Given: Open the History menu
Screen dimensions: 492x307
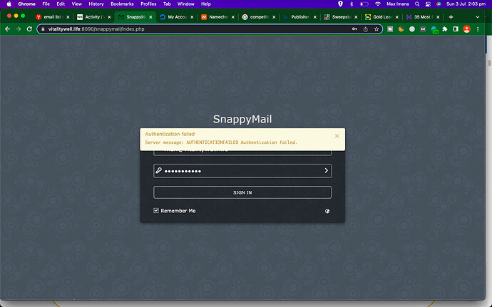Looking at the screenshot, I should (x=96, y=4).
